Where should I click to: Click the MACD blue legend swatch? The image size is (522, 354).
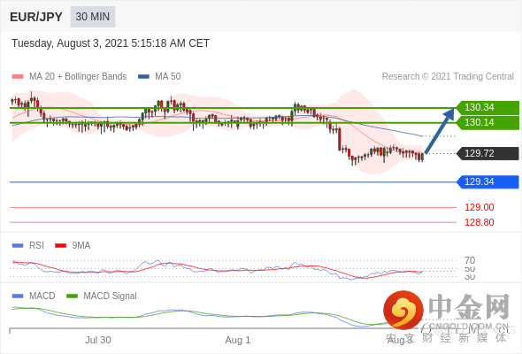(x=18, y=296)
